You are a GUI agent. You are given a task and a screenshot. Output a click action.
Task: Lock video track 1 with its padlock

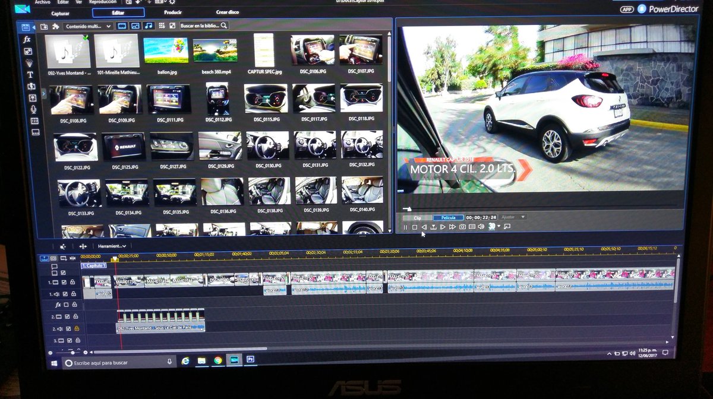click(x=72, y=282)
